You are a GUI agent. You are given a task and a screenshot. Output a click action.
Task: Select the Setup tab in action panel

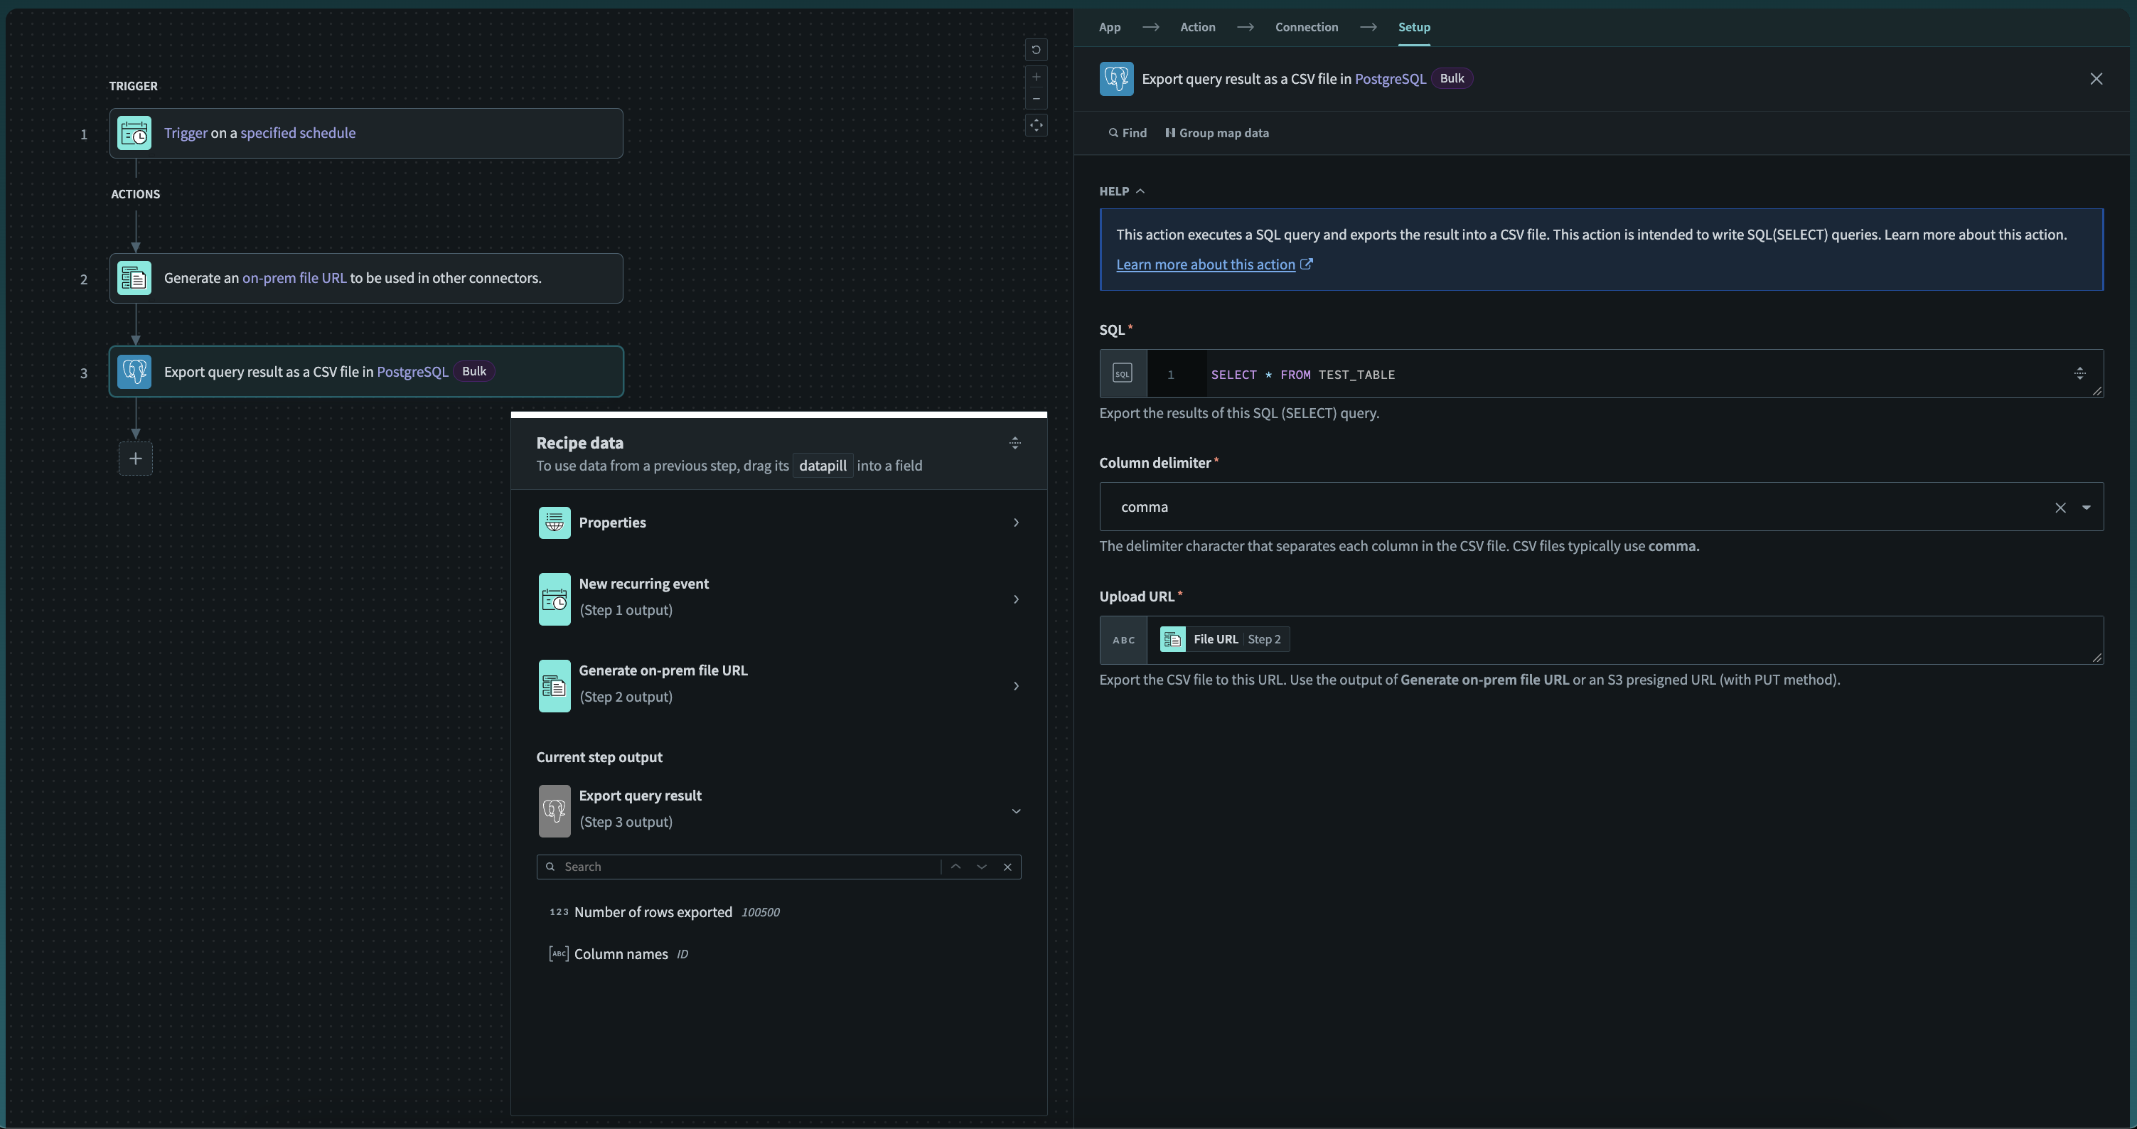pos(1415,27)
